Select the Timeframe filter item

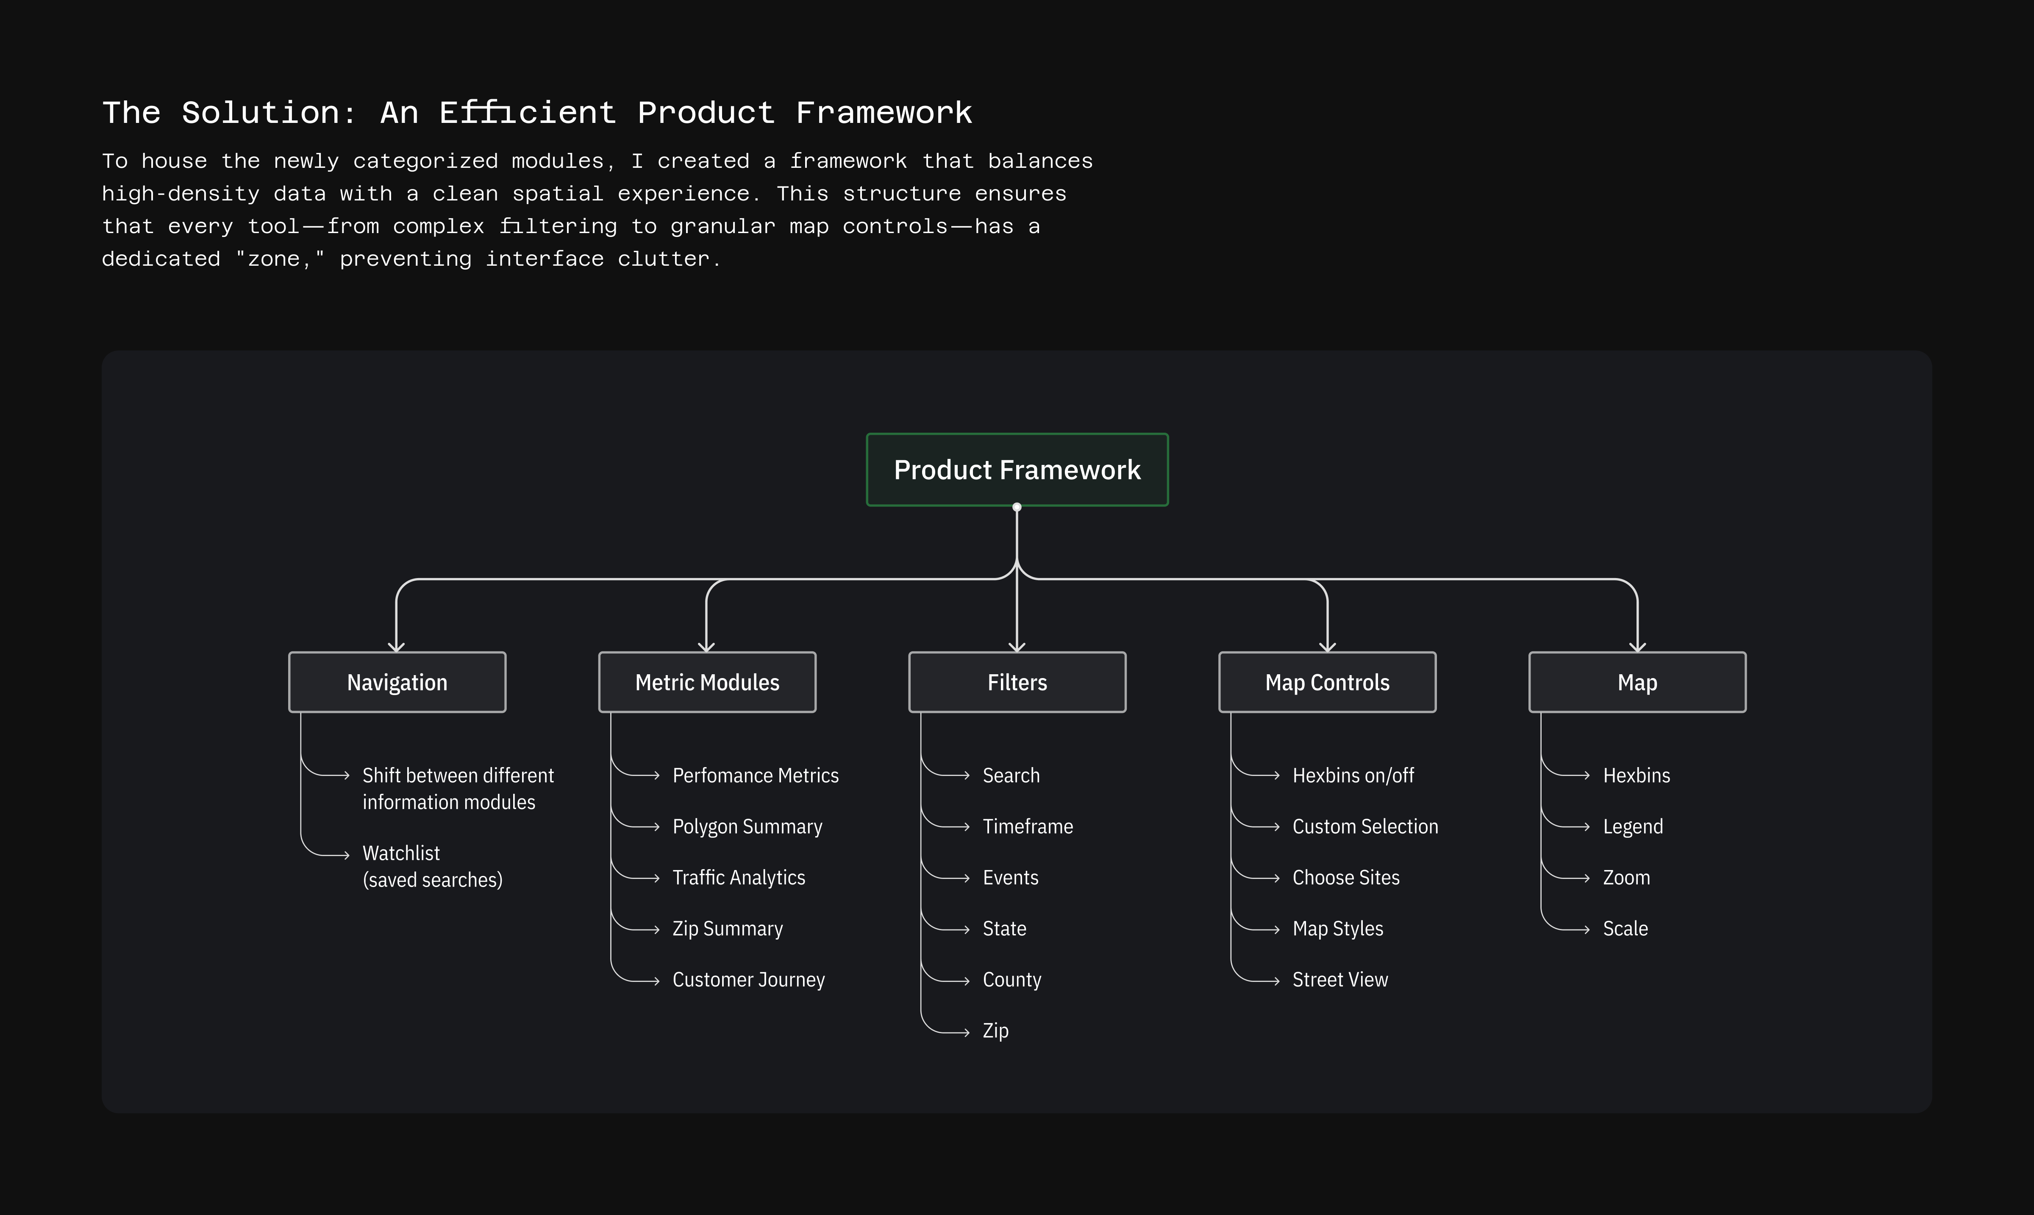point(1028,826)
